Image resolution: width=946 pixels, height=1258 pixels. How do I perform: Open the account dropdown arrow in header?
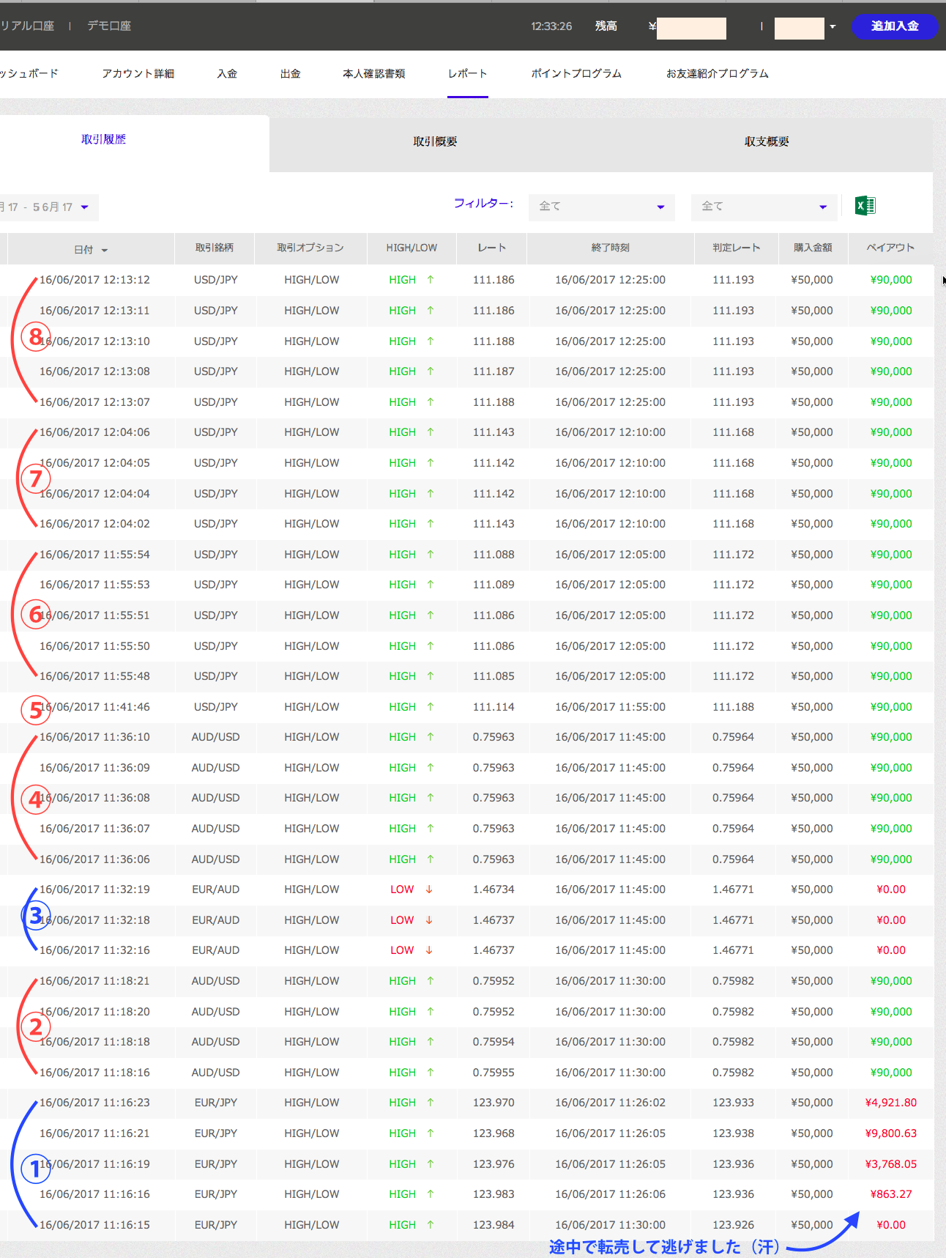833,27
